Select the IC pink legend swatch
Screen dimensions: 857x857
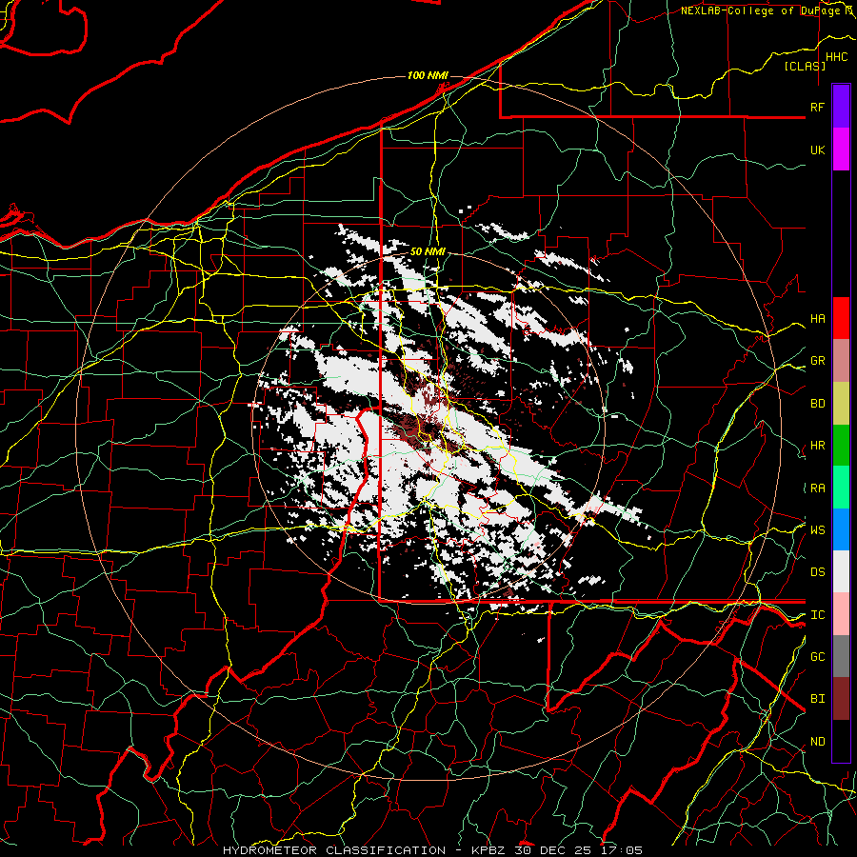[x=841, y=614]
